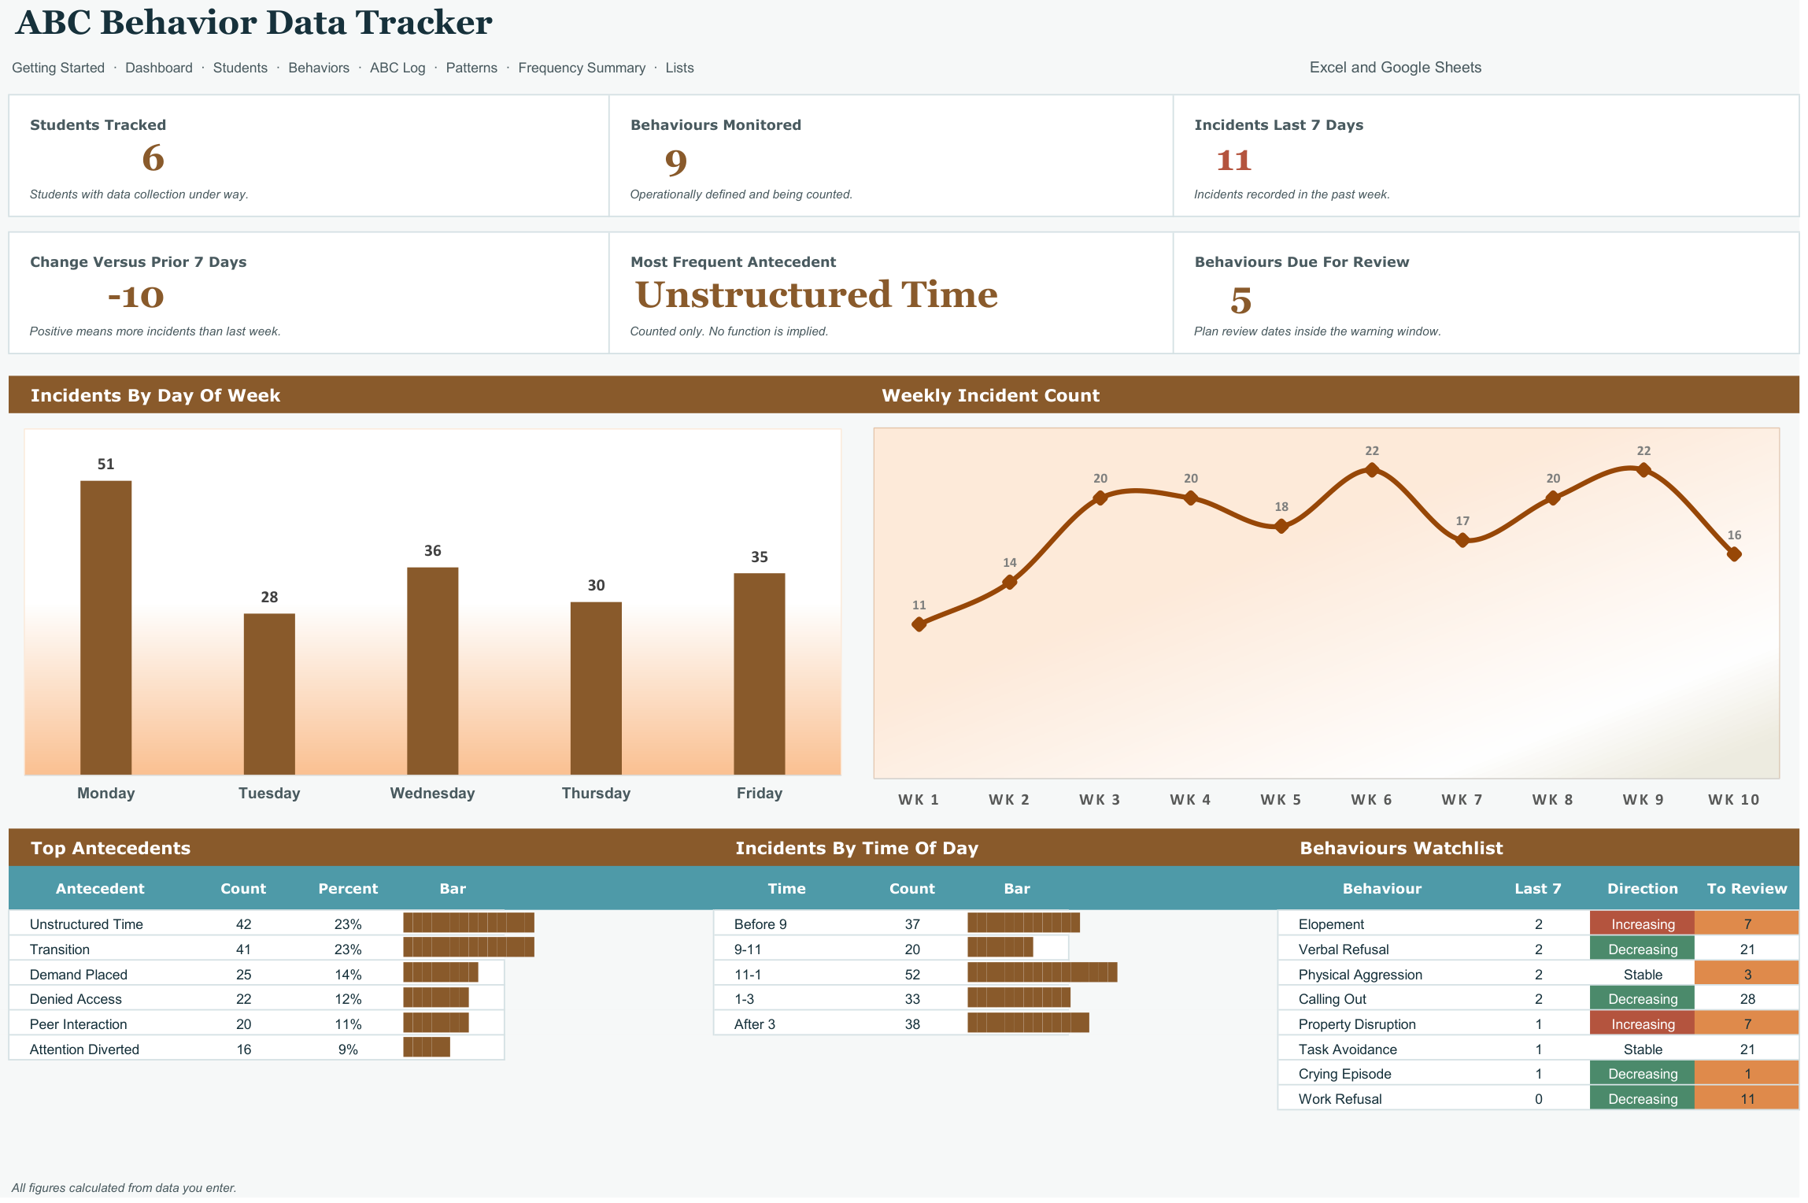Select the Percent column header
Viewport: 1808px width, 1203px height.
[348, 889]
